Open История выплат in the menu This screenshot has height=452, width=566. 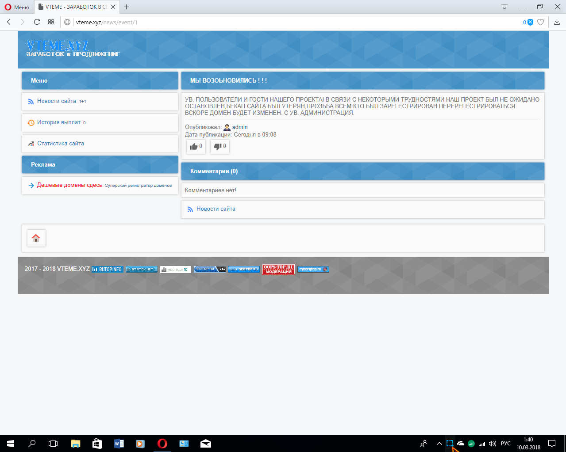pyautogui.click(x=58, y=122)
